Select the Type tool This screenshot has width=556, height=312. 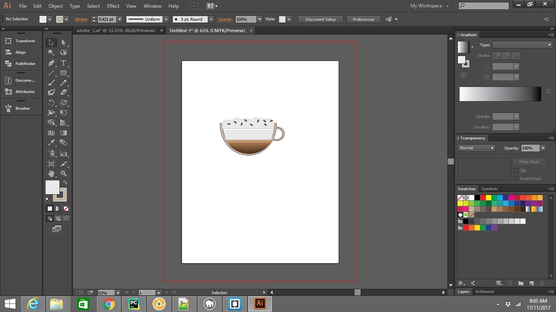click(63, 63)
